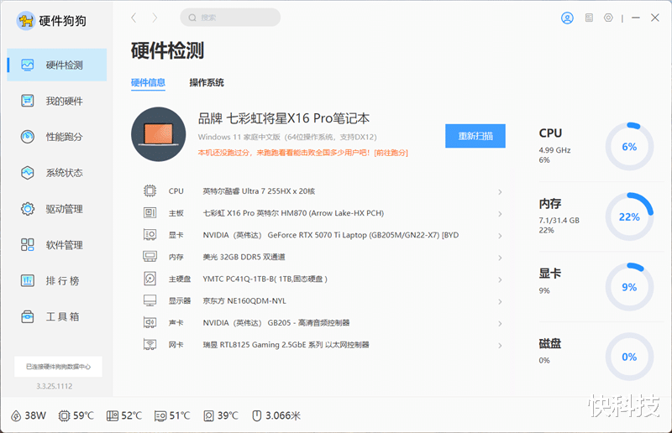Image resolution: width=672 pixels, height=433 pixels.
Task: Click the laptop device thumbnail image
Action: 159,134
